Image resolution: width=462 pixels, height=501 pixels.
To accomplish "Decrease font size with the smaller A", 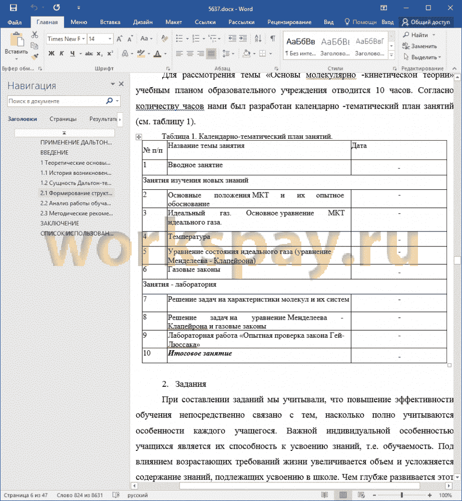I will (x=130, y=39).
